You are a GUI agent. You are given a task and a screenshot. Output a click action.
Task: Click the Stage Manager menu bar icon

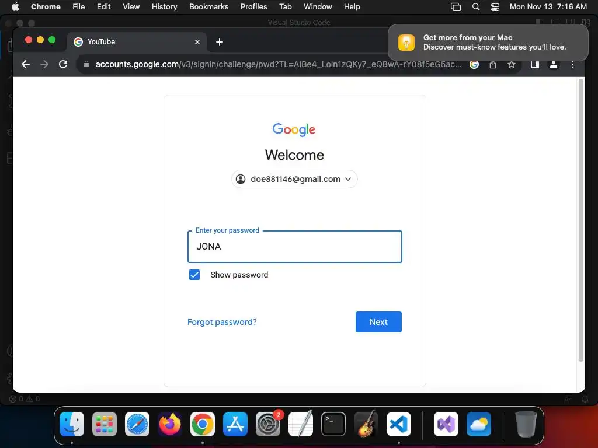(x=456, y=6)
